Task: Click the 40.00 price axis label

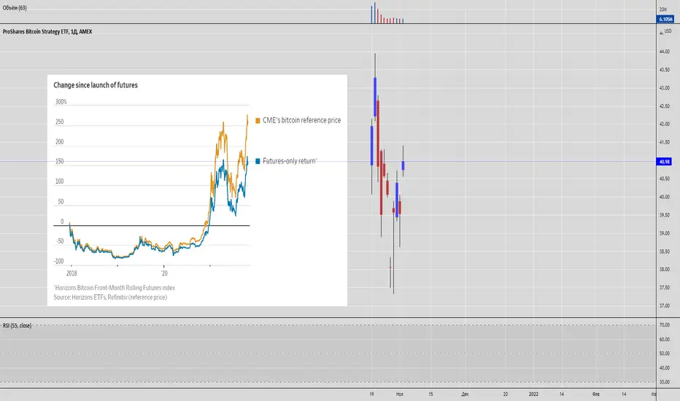Action: point(665,197)
